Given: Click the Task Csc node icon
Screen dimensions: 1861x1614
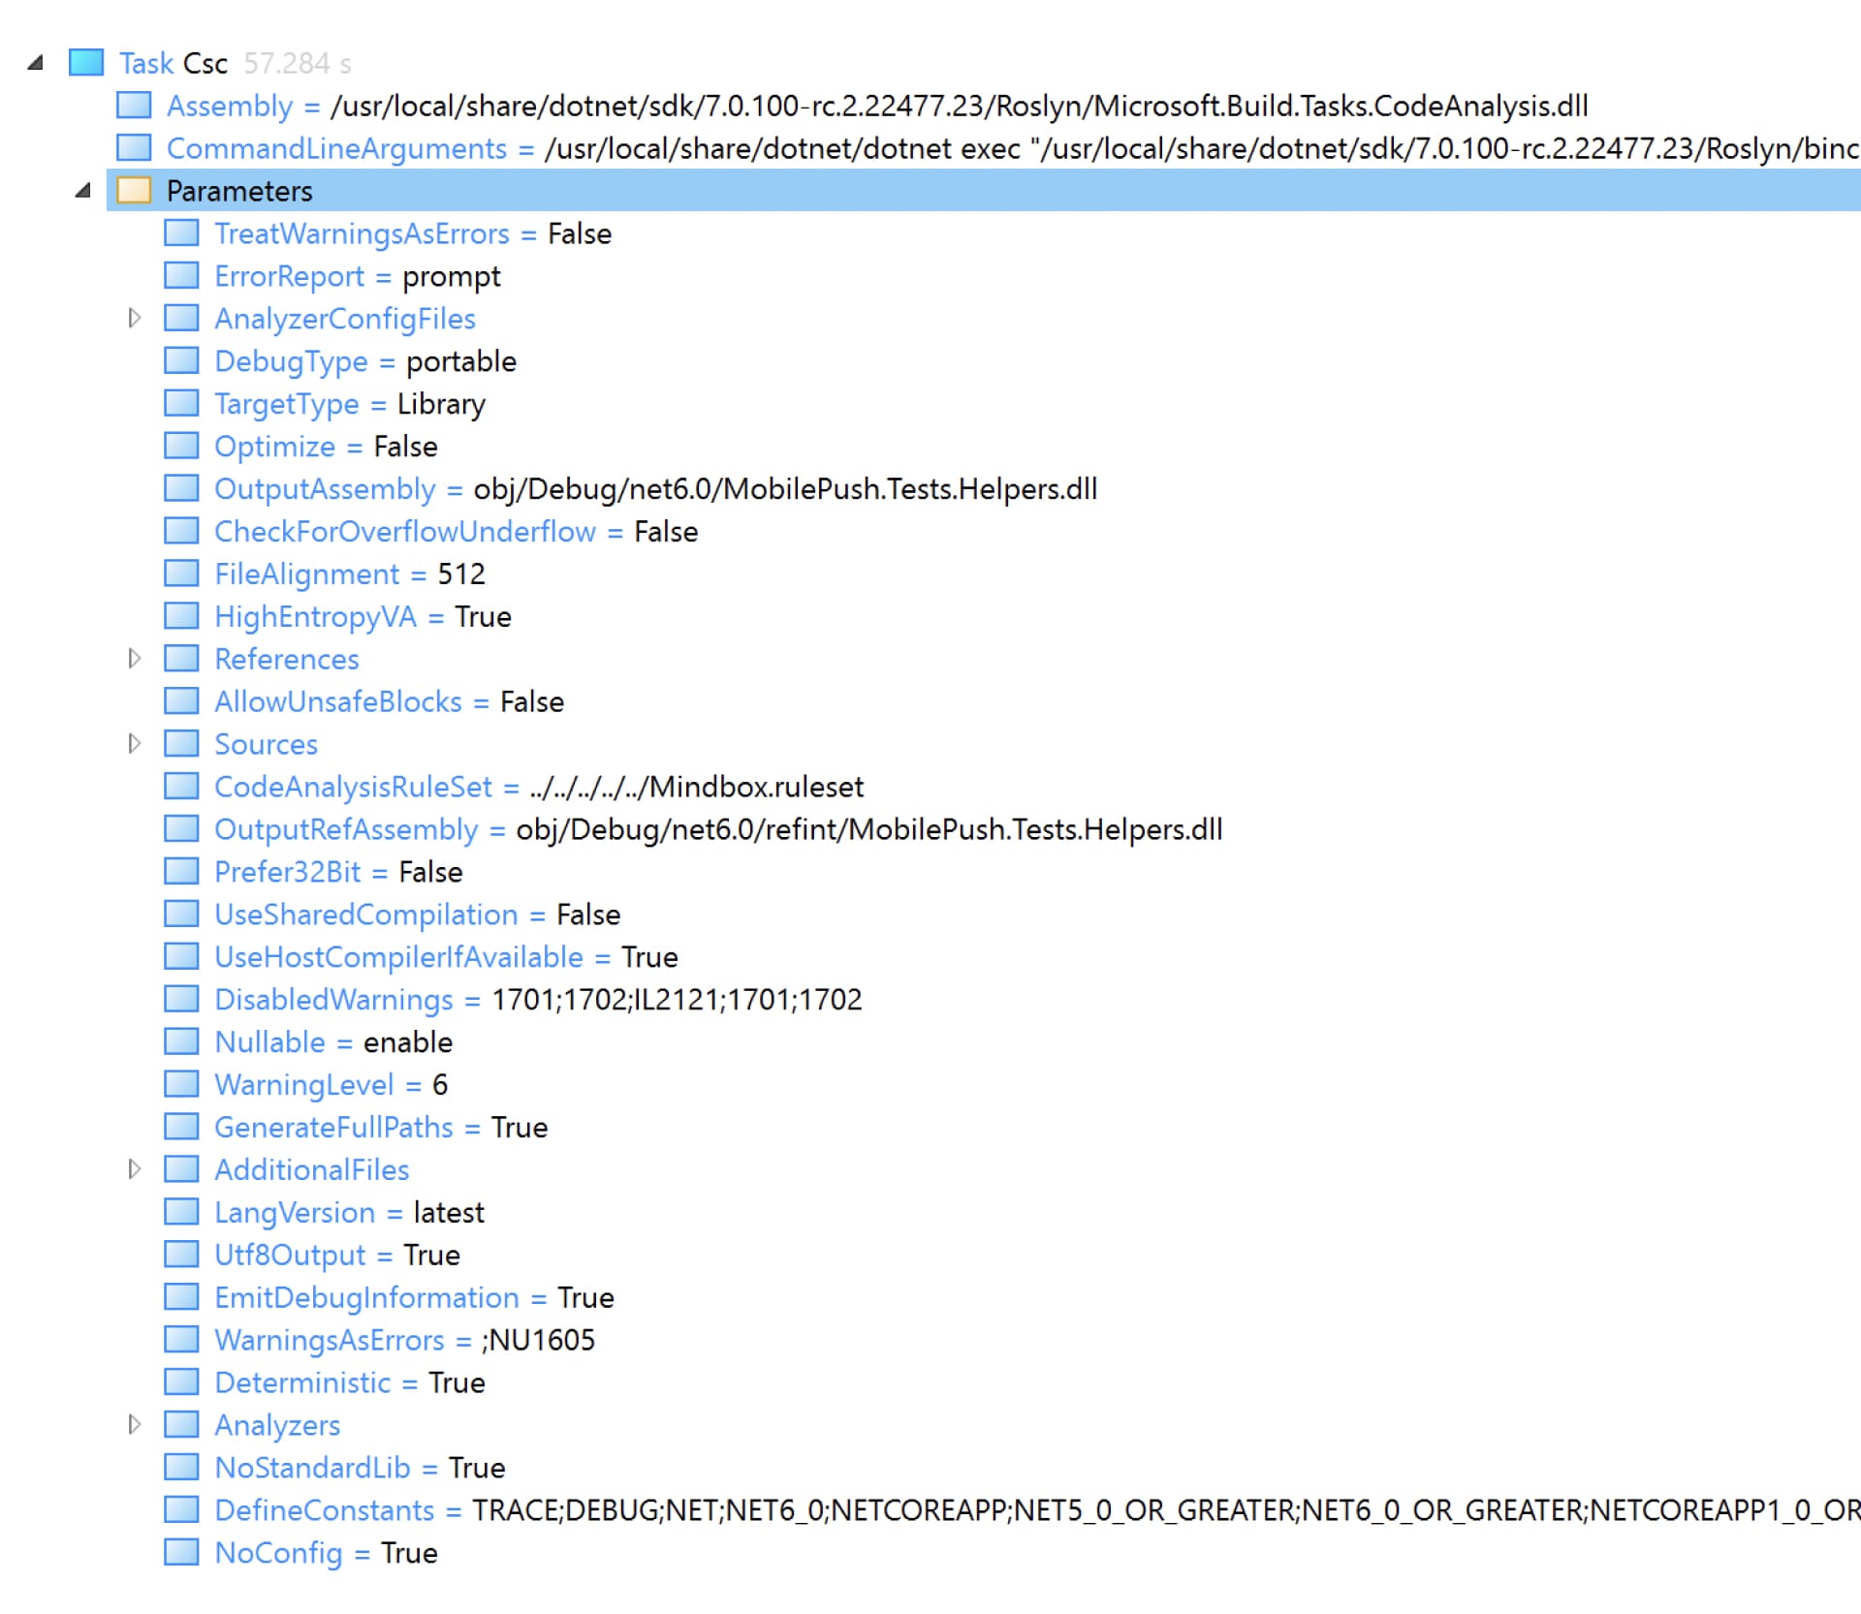Looking at the screenshot, I should [x=85, y=61].
